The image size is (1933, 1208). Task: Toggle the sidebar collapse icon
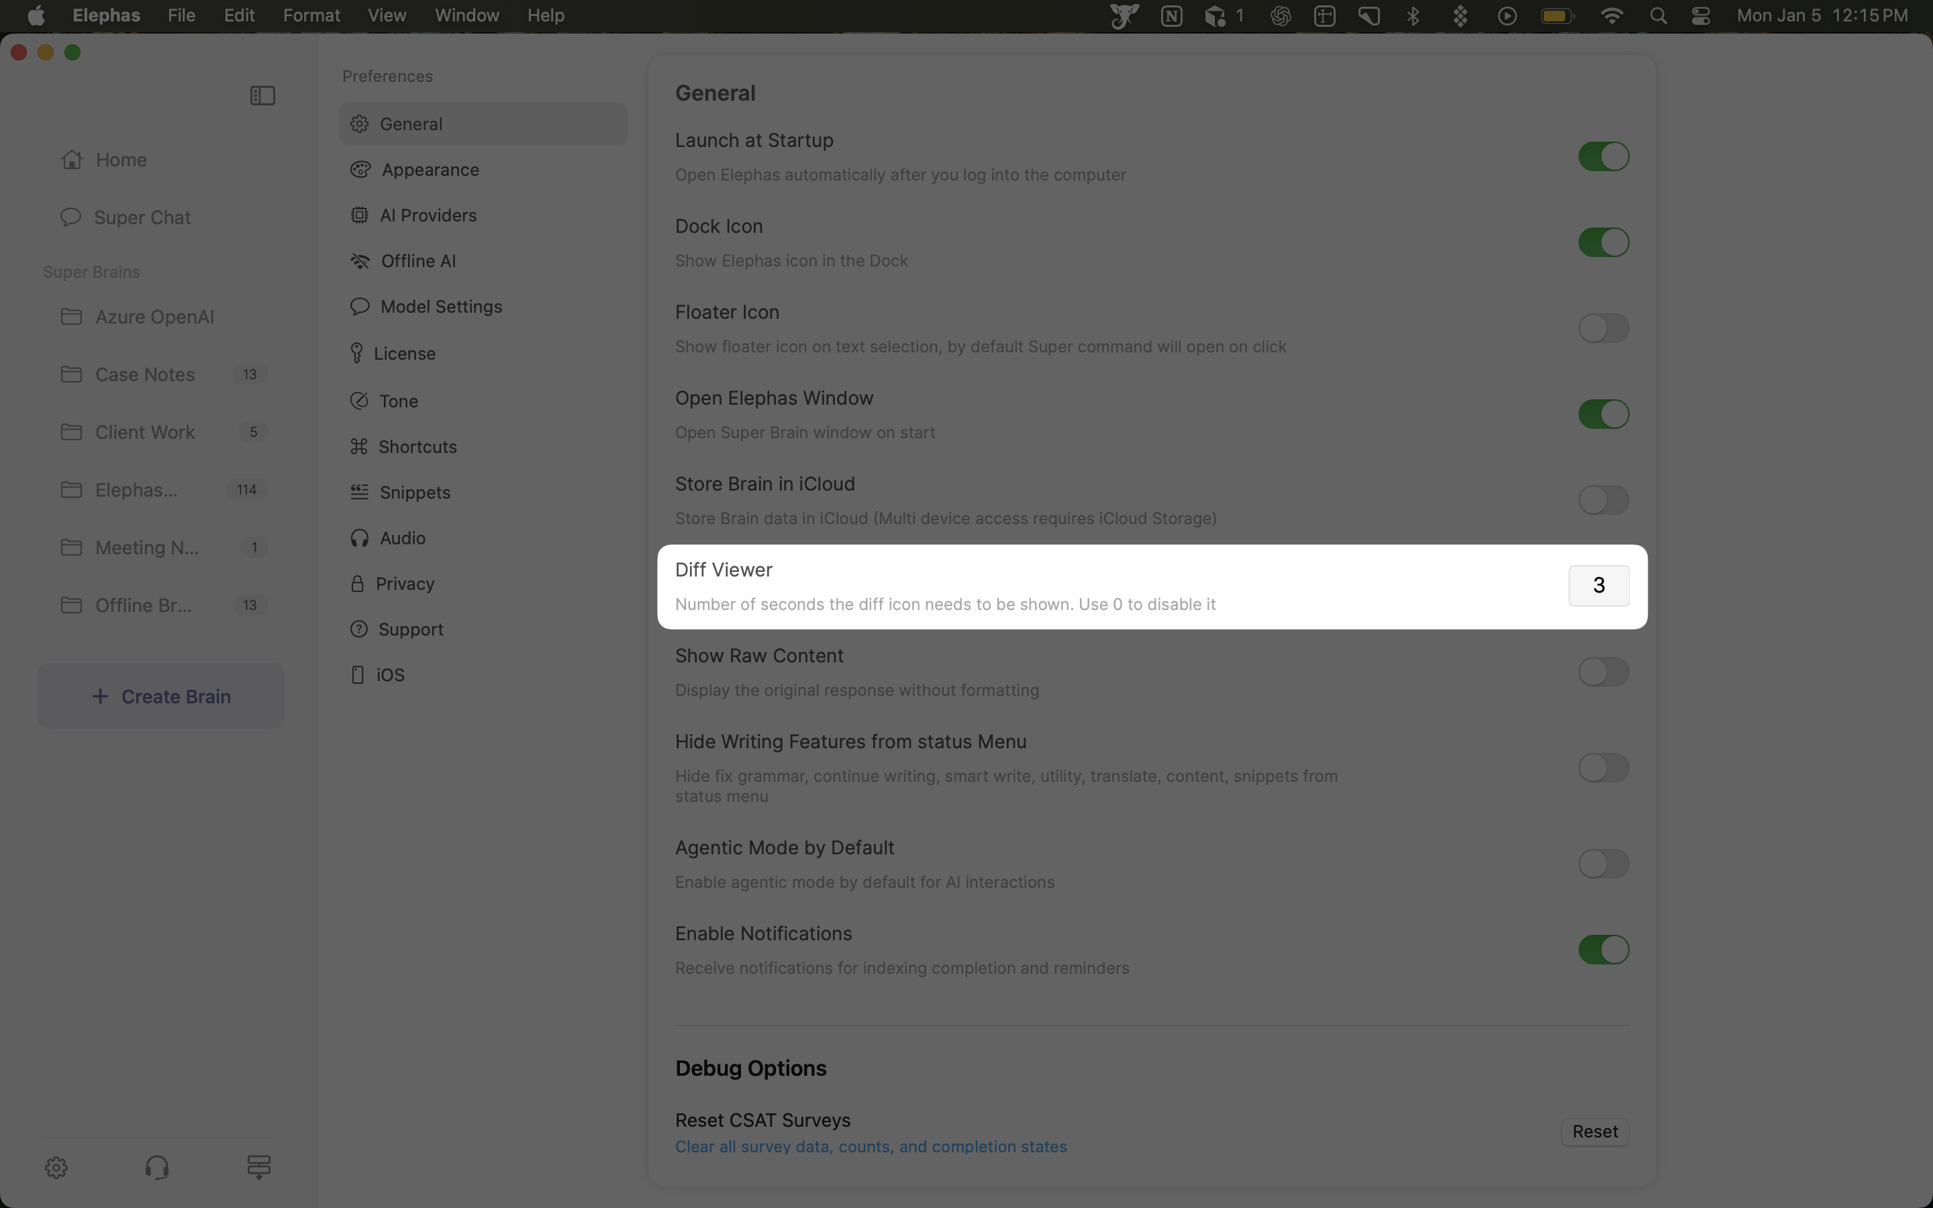[x=262, y=96]
